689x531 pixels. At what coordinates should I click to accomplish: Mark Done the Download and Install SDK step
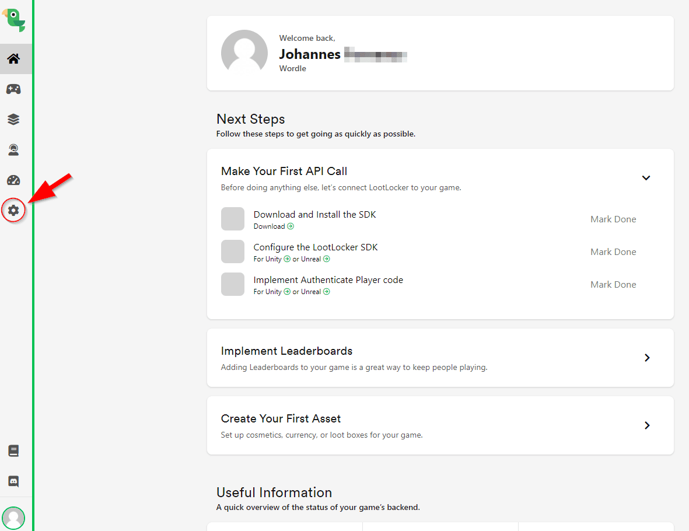pos(613,219)
